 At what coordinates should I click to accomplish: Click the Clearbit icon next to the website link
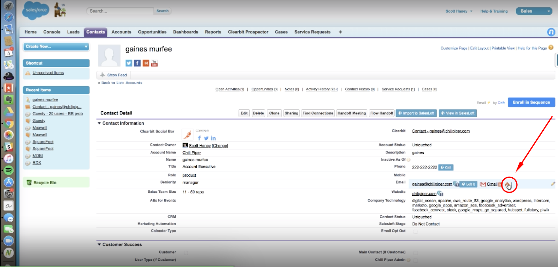point(440,194)
